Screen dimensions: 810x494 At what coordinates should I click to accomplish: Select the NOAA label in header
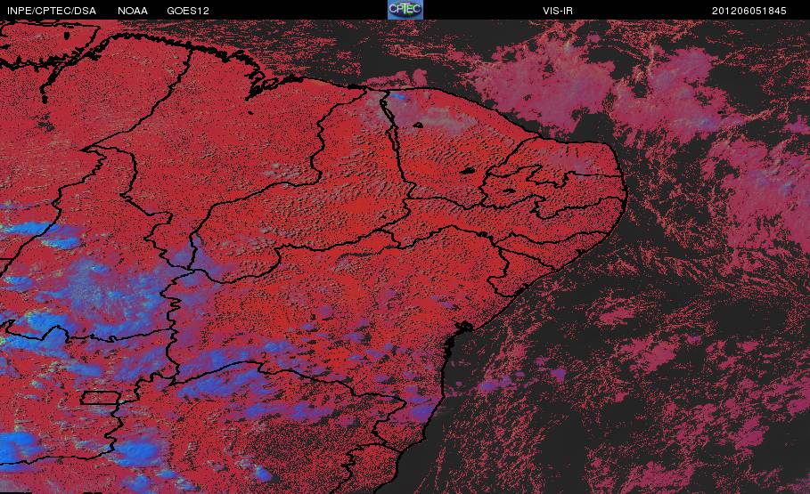(x=132, y=11)
